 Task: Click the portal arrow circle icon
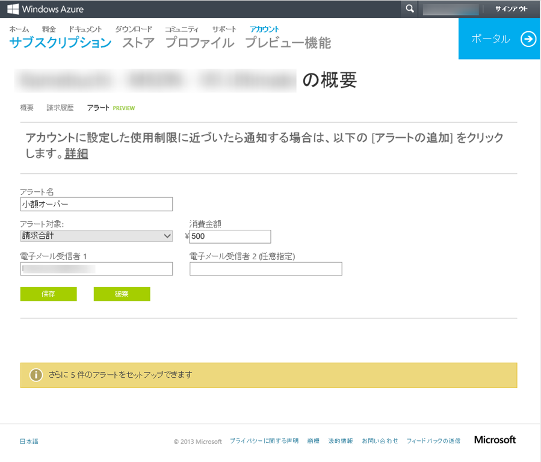tap(528, 39)
